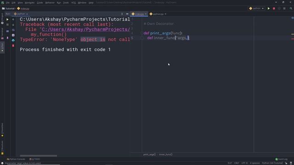Image resolution: width=294 pixels, height=165 pixels.
Task: Click print_args() in editor breadcrumb
Action: click(149, 154)
